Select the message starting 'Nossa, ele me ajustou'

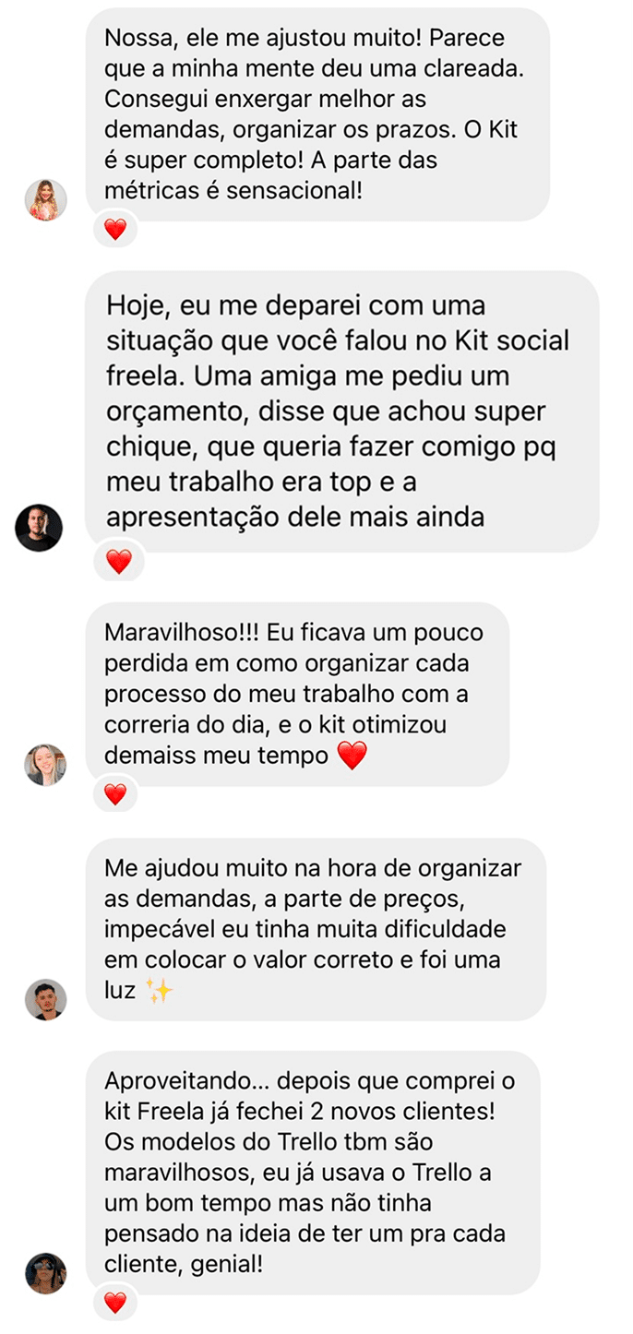(317, 114)
